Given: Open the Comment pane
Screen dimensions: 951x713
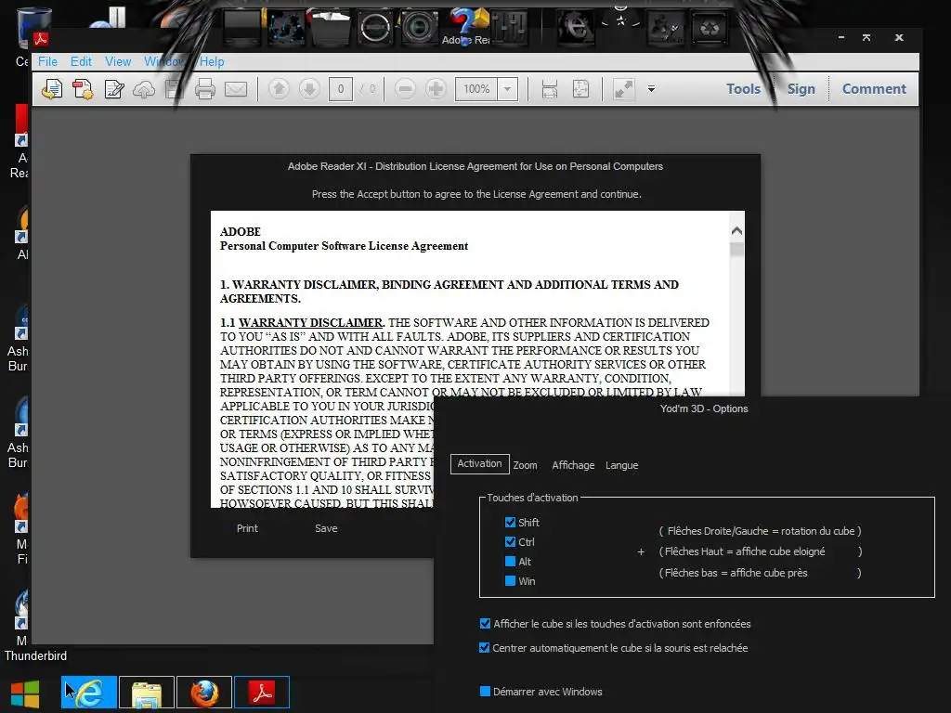Looking at the screenshot, I should pos(874,88).
